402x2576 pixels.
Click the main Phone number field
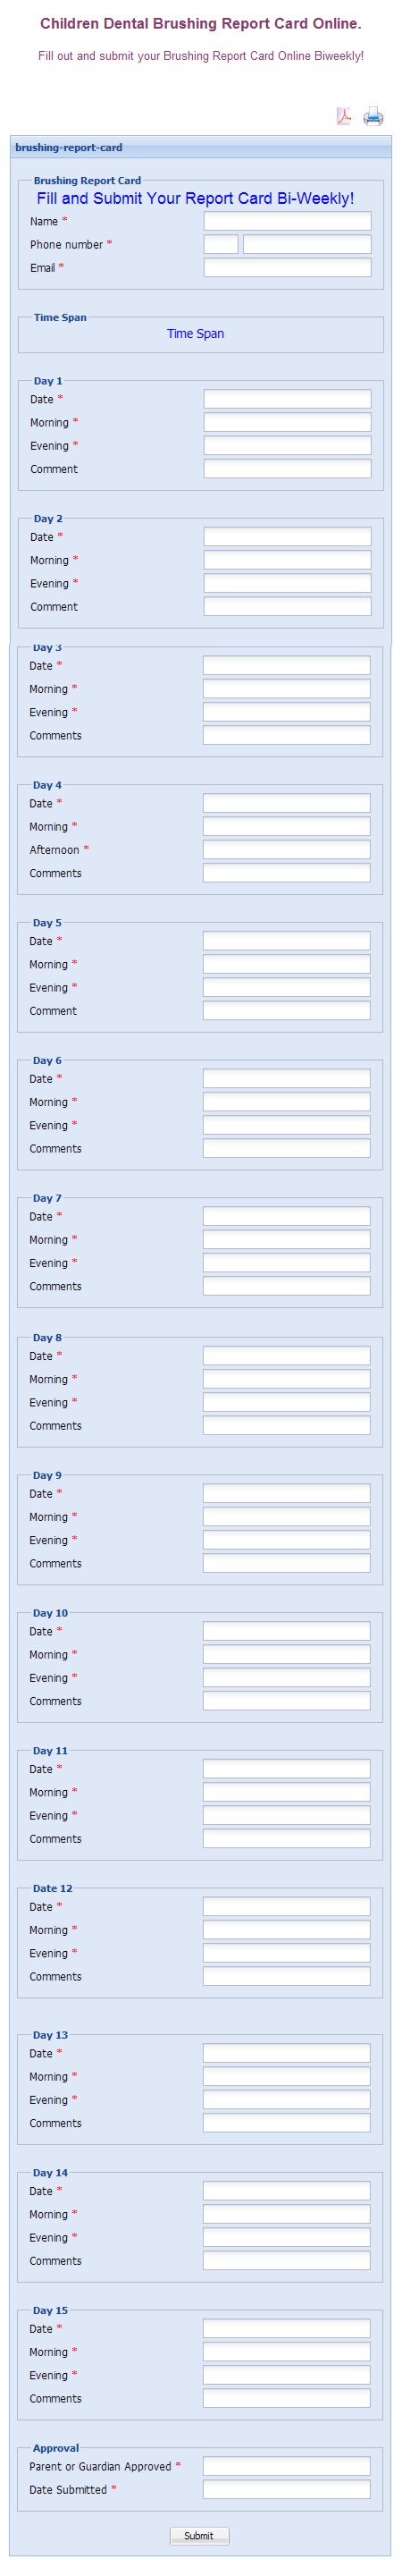click(307, 244)
